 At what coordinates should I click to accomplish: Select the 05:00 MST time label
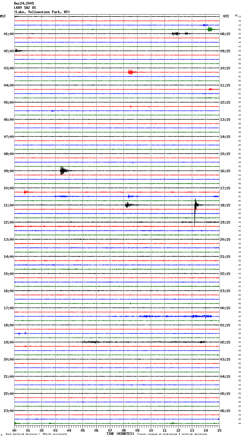(x=9, y=103)
